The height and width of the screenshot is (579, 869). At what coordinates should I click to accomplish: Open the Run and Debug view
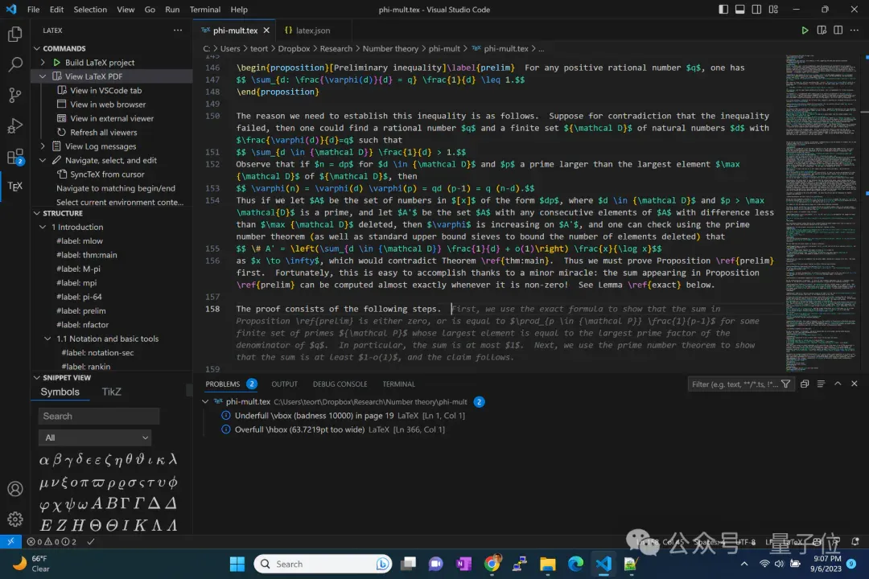click(15, 126)
